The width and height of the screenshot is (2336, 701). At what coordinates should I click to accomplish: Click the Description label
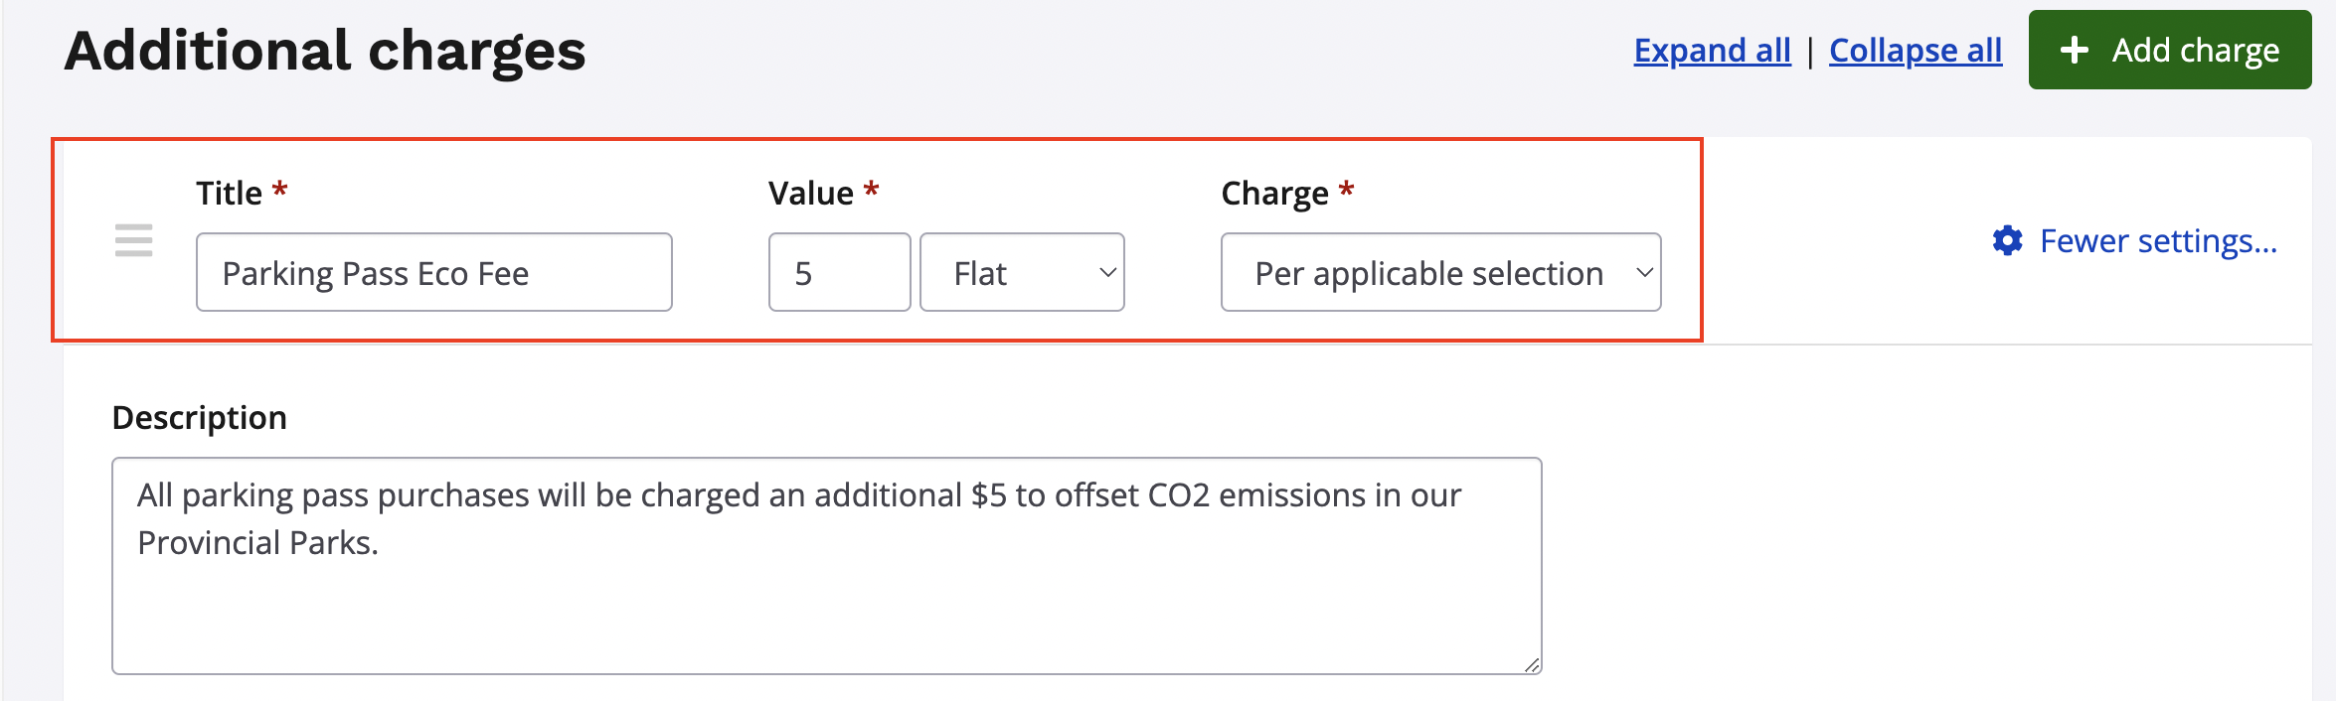pyautogui.click(x=199, y=418)
